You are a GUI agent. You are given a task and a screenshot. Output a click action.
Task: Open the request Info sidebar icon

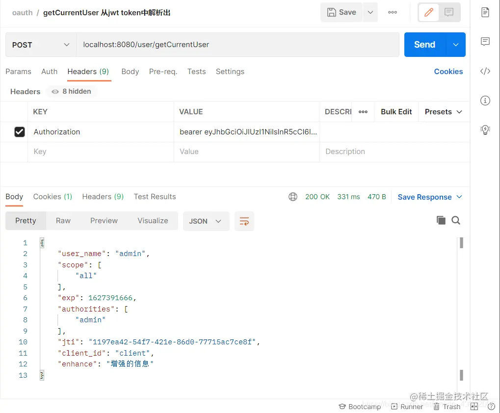coord(485,101)
